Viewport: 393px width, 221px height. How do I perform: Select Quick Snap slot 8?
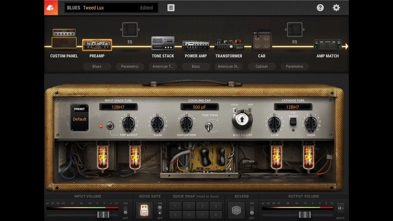(216, 215)
